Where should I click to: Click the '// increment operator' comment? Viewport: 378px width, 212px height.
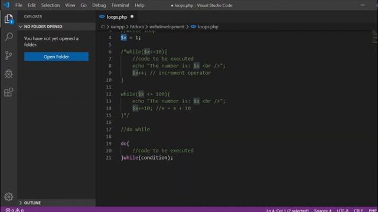point(180,73)
